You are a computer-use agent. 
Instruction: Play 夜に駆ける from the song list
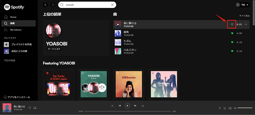click(x=118, y=25)
